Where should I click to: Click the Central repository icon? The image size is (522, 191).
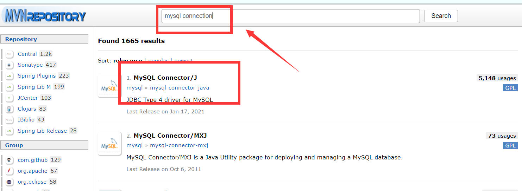[x=9, y=54]
